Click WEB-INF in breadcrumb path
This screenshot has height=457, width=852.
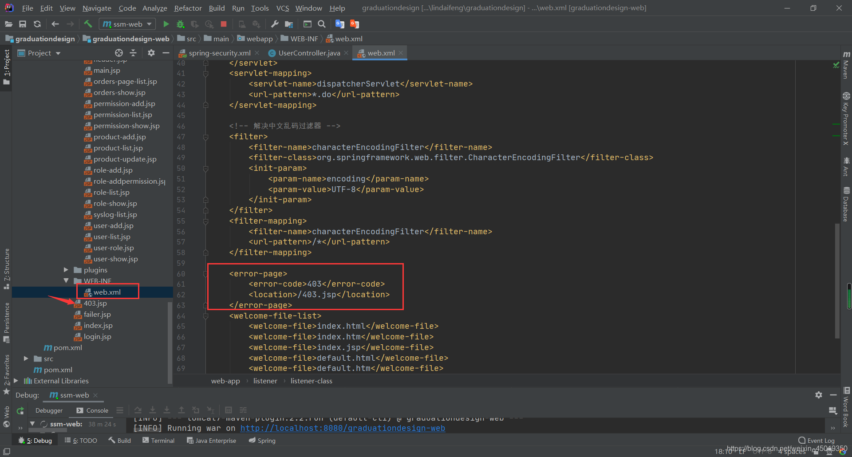pyautogui.click(x=304, y=39)
